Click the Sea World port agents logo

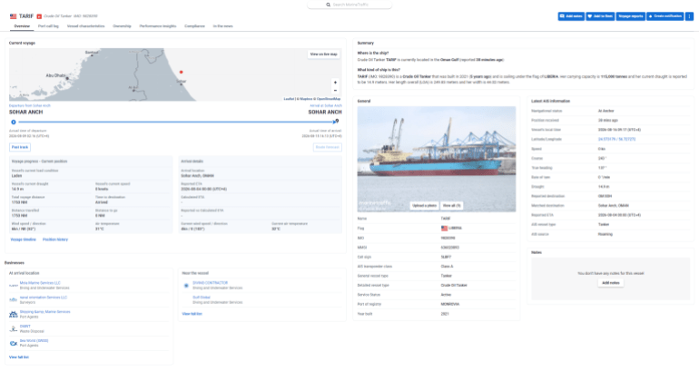point(14,344)
